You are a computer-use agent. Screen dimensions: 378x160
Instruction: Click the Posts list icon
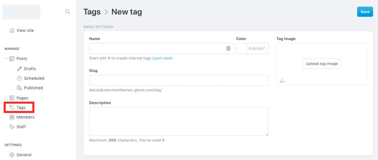[x=12, y=59]
